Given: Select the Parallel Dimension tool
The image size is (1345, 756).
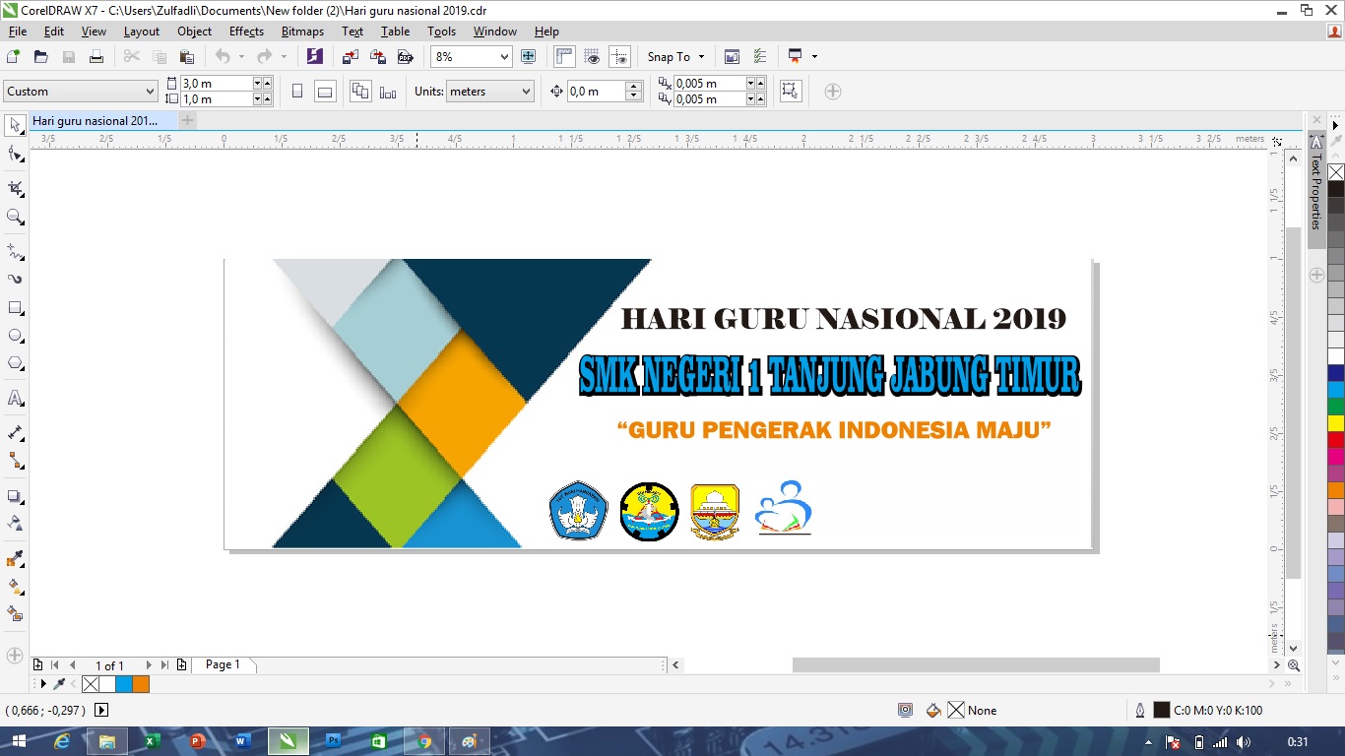Looking at the screenshot, I should click(x=16, y=432).
